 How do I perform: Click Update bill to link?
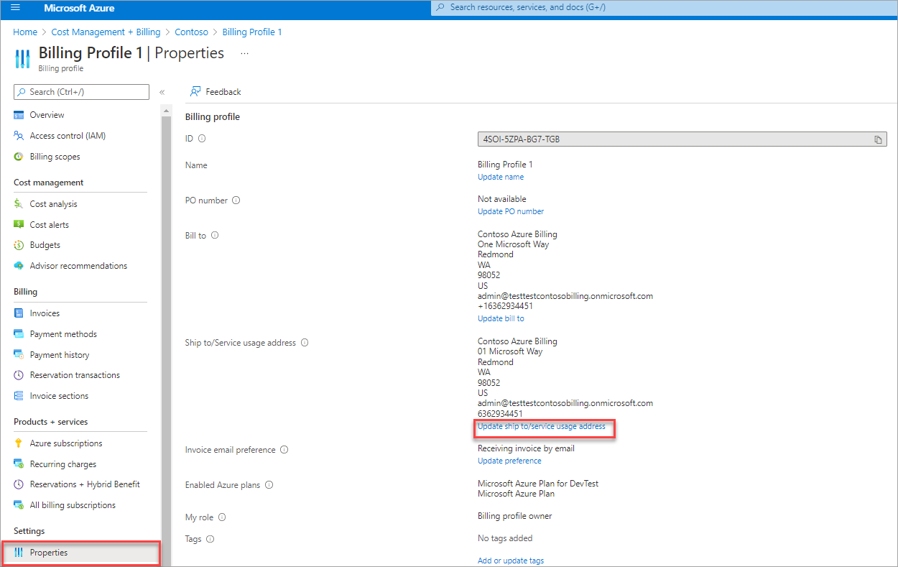click(x=501, y=318)
